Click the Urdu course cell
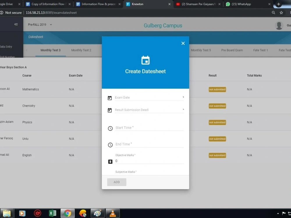291x218 pixels. [25, 139]
